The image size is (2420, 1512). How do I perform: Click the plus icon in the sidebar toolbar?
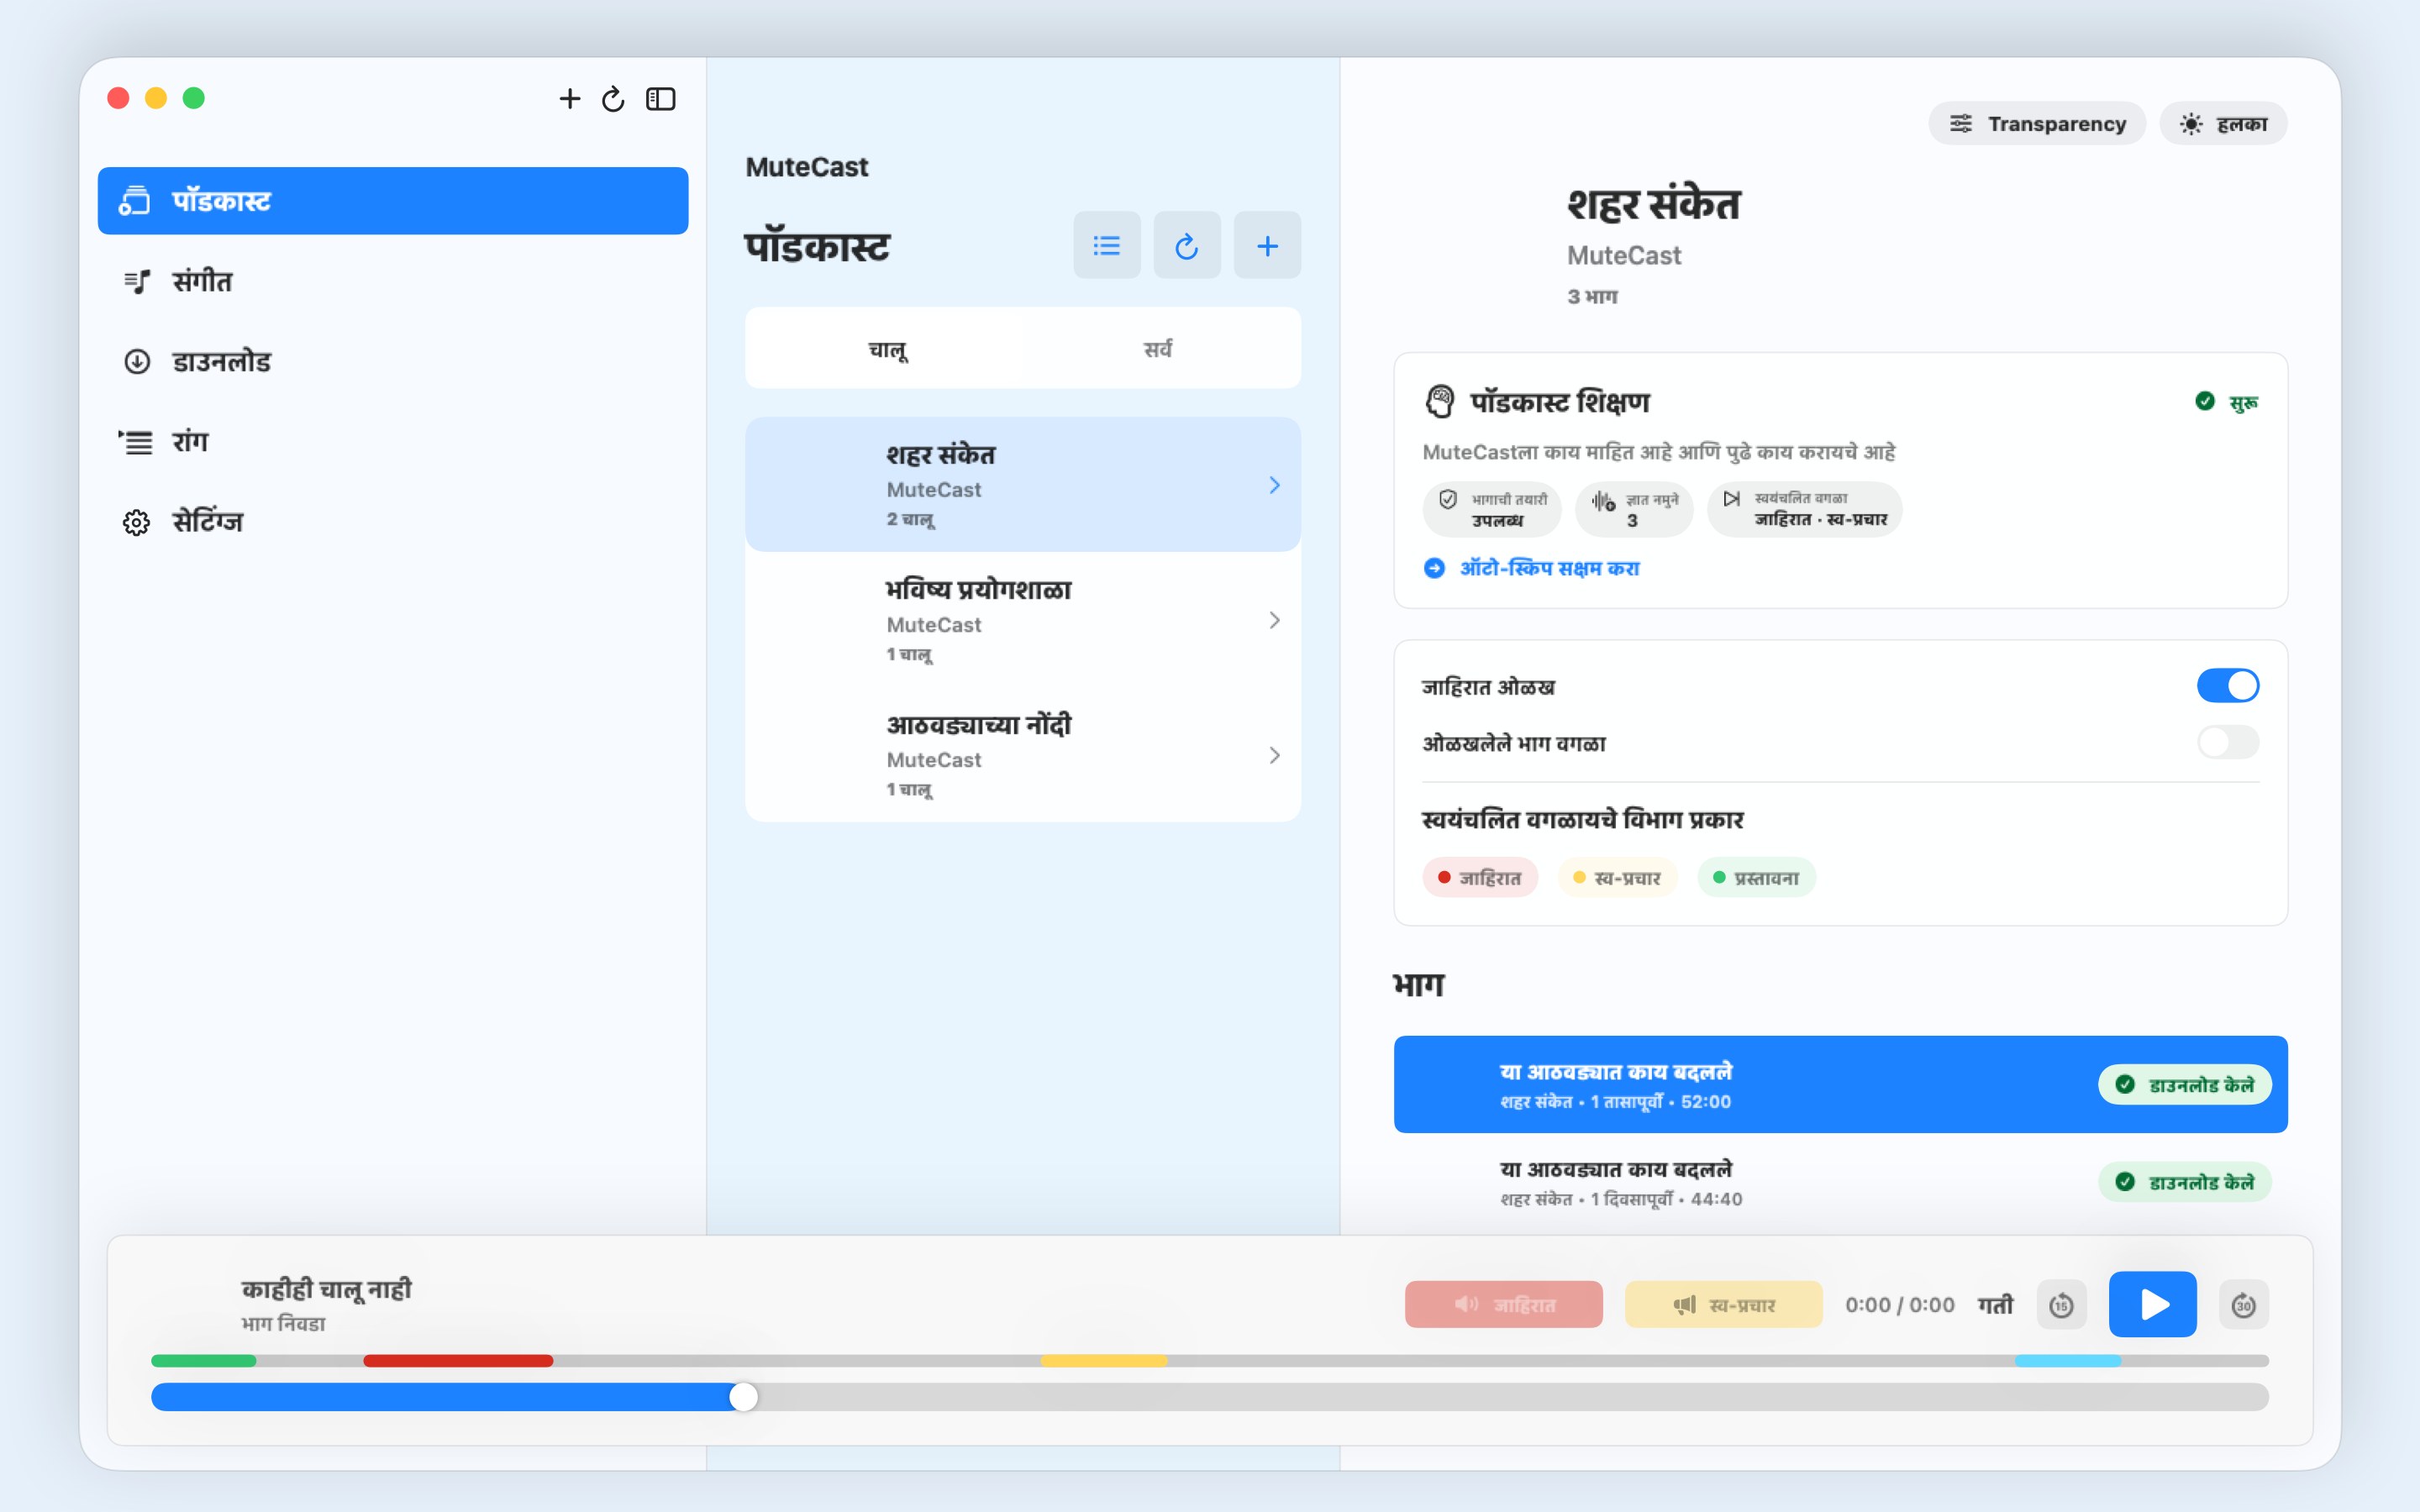569,98
